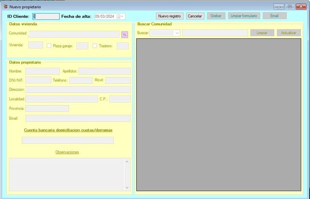This screenshot has width=310, height=199.
Task: Maximize the Nuevo propietario window
Action: (290, 7)
